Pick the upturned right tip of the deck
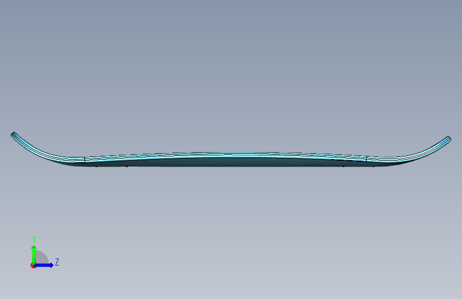Screen dimensions: 462x299 (x=448, y=139)
